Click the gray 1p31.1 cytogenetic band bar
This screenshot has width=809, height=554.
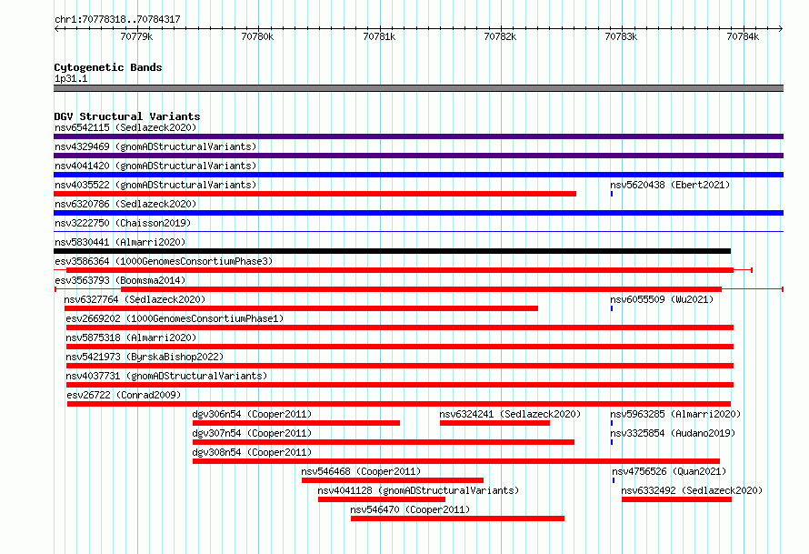click(x=418, y=88)
